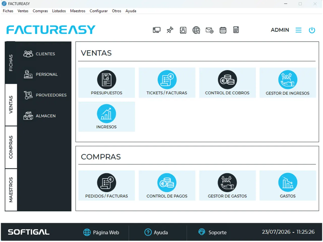Viewport: 323px width, 242px height.
Task: Click the SOFTIGAL logo in footer
Action: coord(29,232)
